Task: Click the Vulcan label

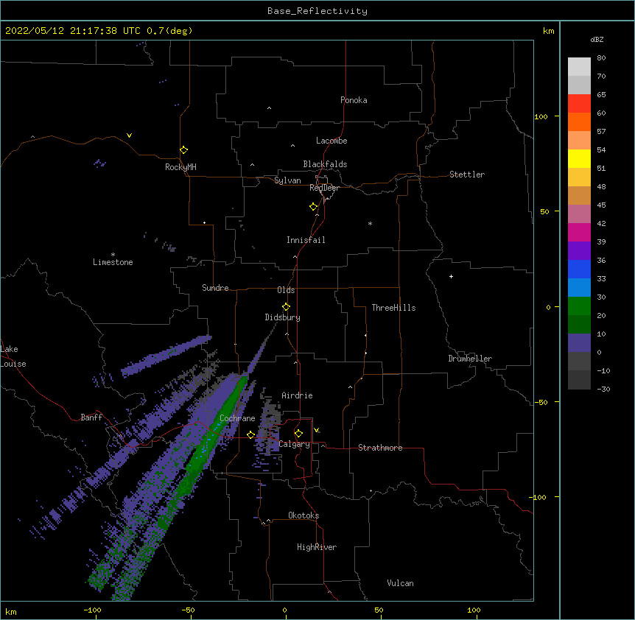Action: 400,583
